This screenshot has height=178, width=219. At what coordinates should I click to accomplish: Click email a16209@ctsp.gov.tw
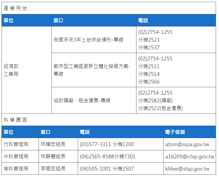[190, 157]
